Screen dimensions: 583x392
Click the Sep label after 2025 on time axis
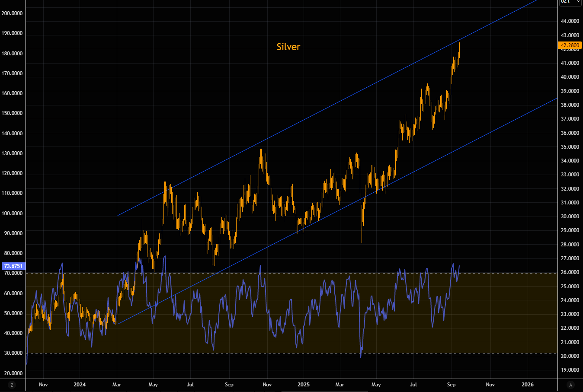tap(451, 384)
